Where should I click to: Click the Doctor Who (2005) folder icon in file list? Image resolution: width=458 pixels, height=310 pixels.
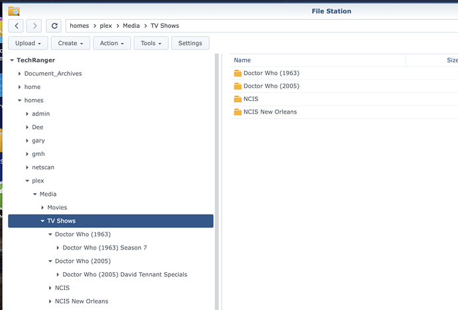coord(238,86)
